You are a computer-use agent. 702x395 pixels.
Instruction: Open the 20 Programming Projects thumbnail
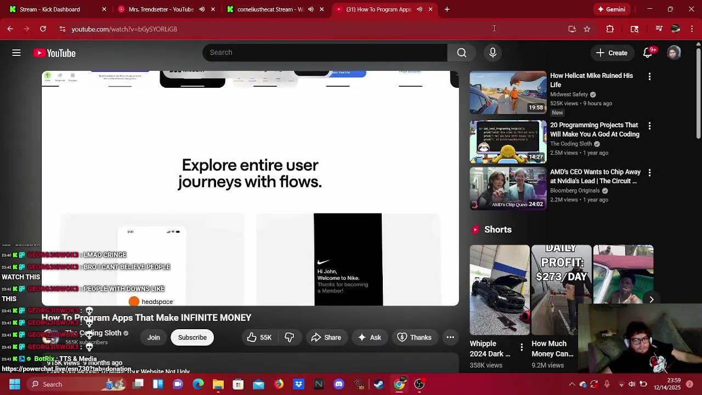(508, 142)
